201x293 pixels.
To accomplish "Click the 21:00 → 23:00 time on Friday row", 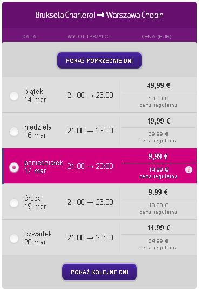I will click(90, 95).
